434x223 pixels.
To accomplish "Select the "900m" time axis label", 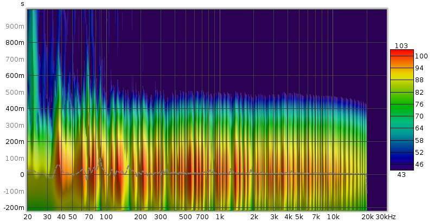I will (15, 26).
